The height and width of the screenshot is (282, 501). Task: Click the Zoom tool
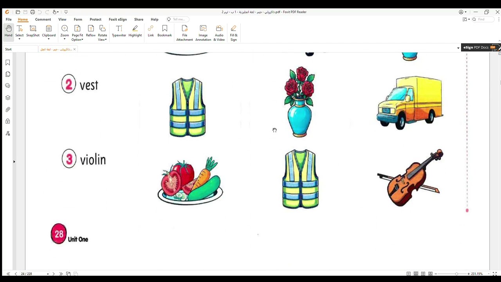tap(65, 31)
